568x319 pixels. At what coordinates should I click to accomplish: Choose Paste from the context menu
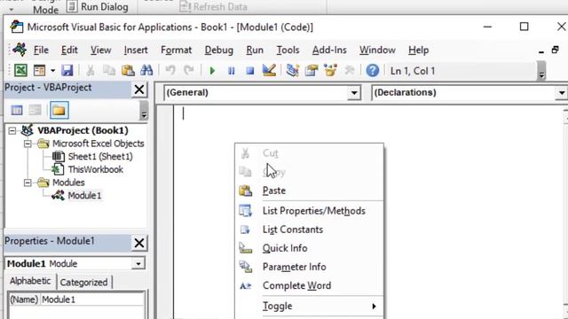coord(310,191)
